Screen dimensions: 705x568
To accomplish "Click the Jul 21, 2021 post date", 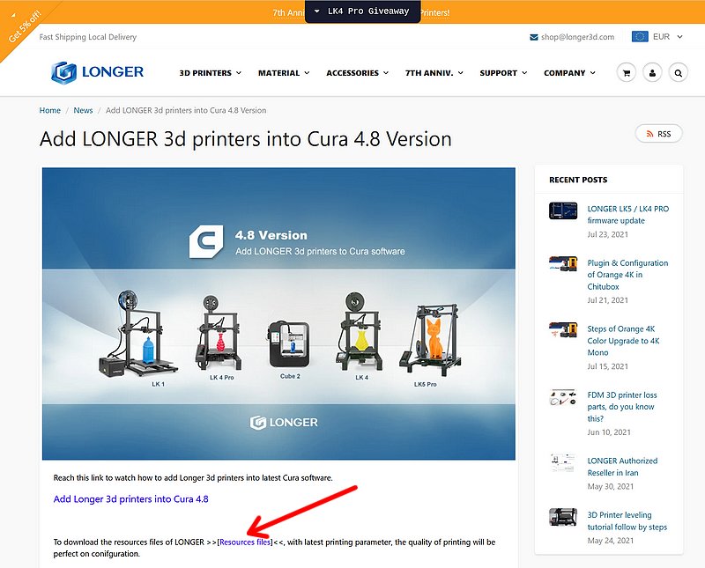I will (607, 300).
